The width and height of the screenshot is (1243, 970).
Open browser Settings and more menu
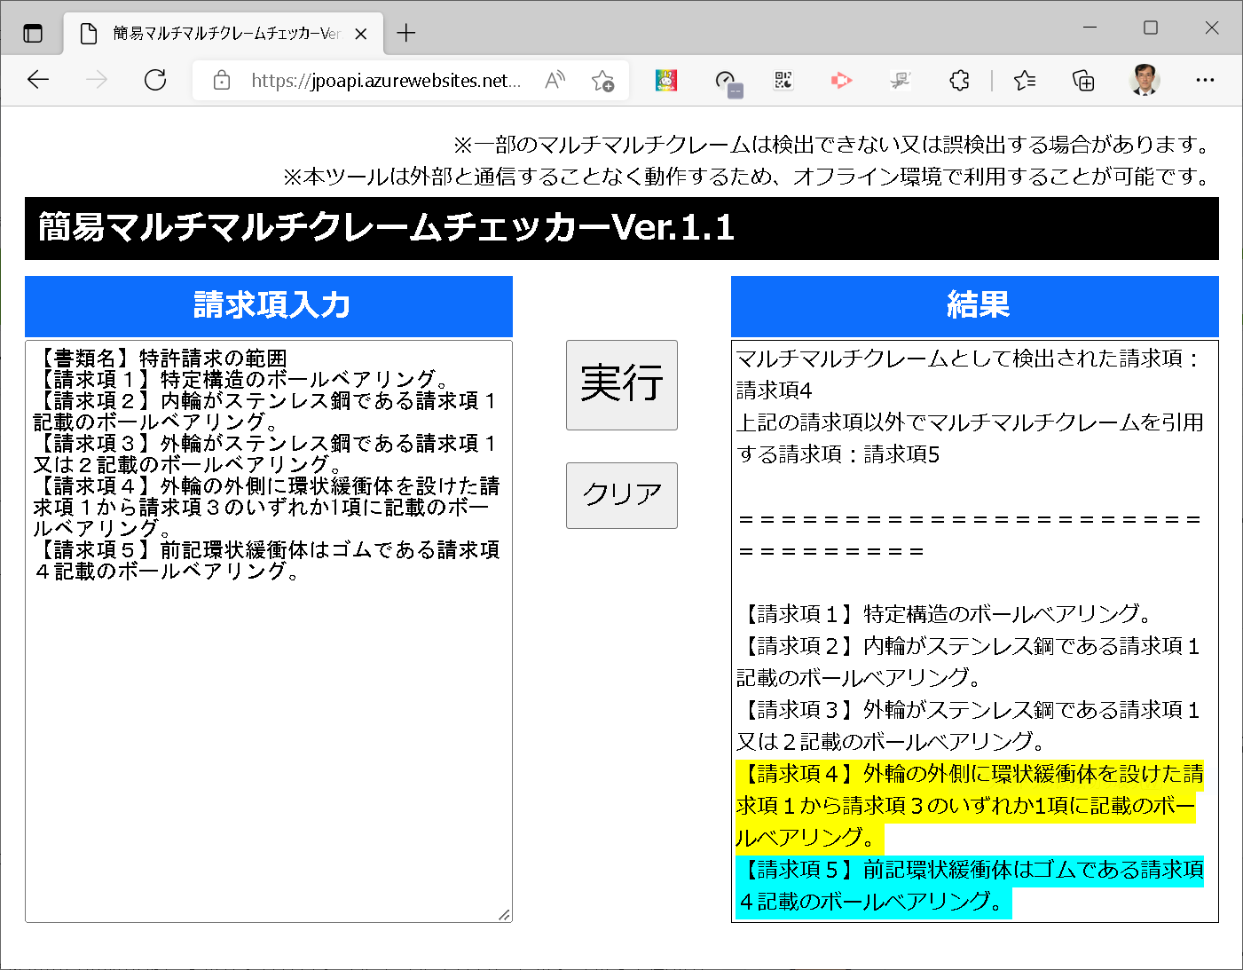(x=1205, y=80)
